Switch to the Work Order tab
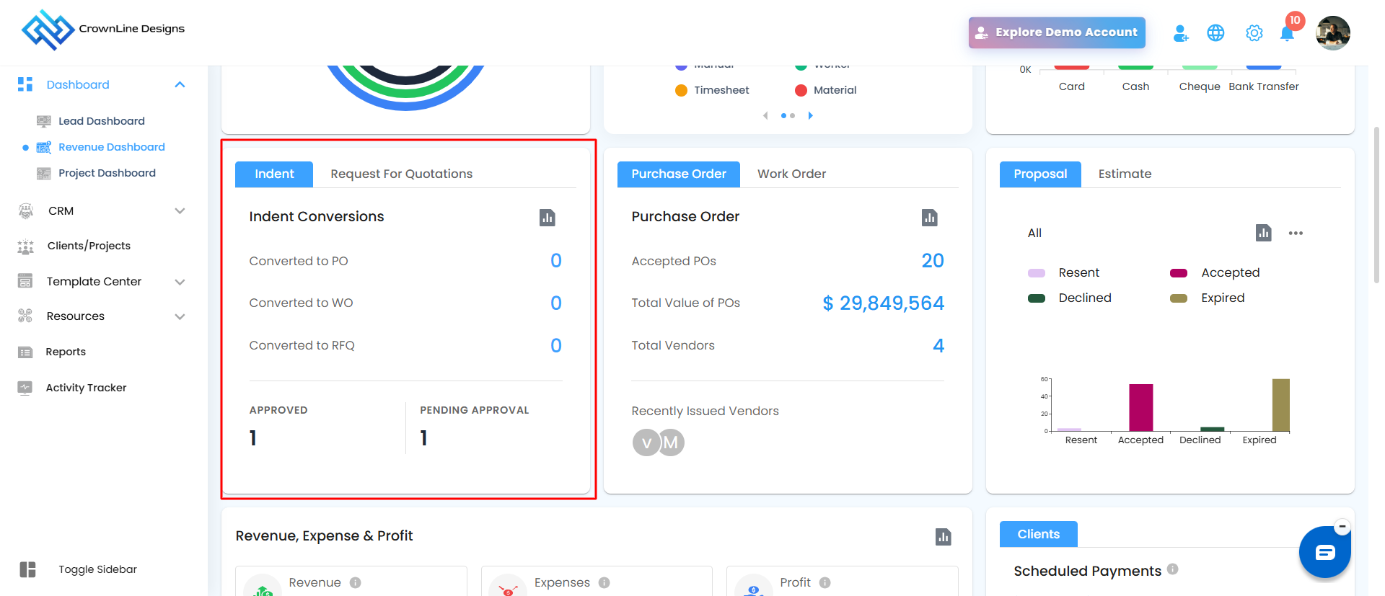Viewport: 1385px width, 596px height. (x=791, y=174)
